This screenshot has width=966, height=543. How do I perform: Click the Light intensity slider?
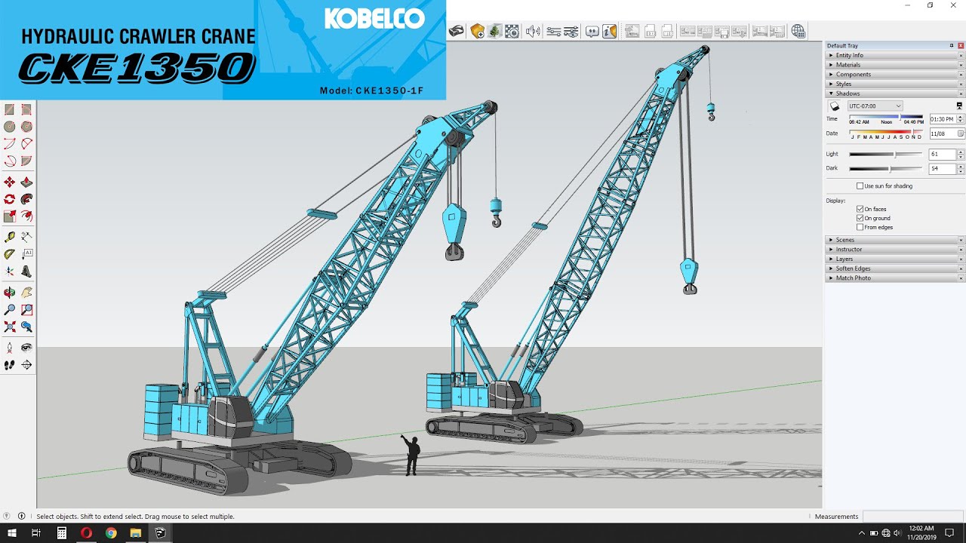click(x=886, y=155)
